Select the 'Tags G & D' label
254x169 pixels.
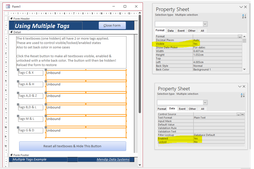tap(31, 131)
